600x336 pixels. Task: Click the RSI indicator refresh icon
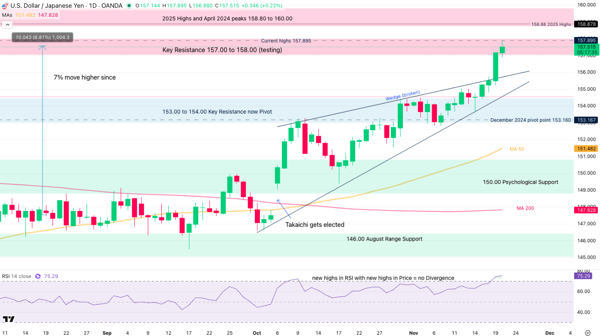point(38,276)
